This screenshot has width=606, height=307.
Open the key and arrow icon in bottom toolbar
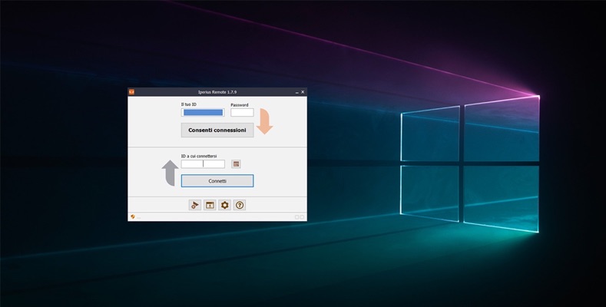(195, 205)
